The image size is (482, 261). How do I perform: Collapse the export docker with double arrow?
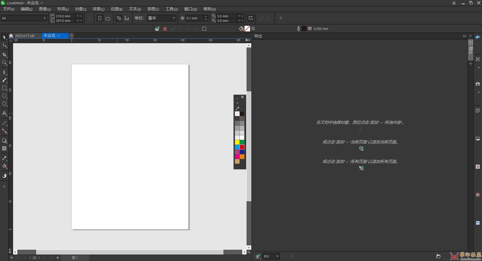click(x=465, y=36)
